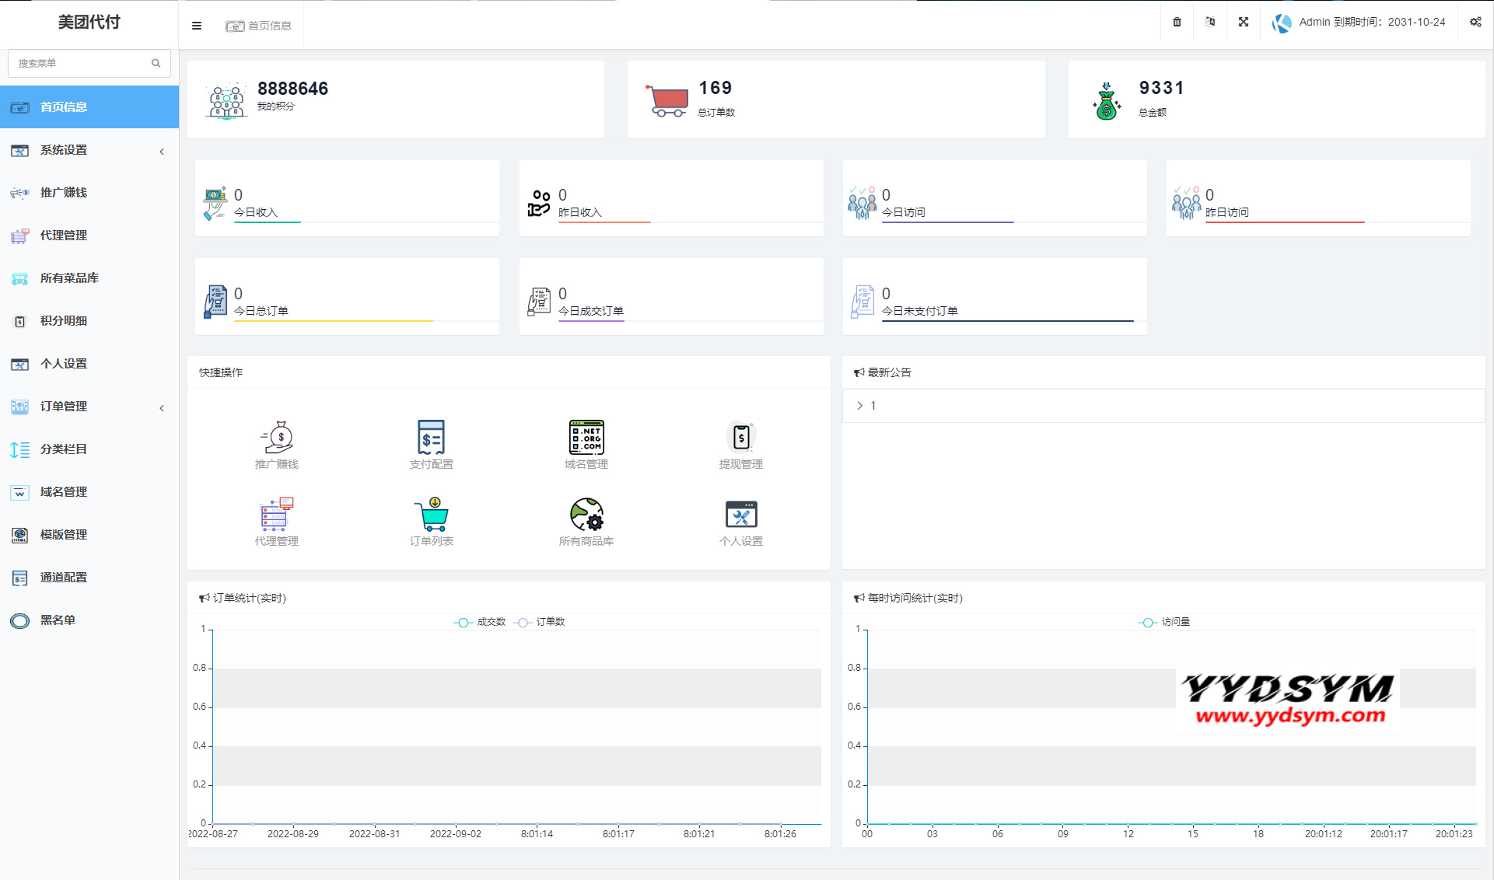This screenshot has height=880, width=1494.
Task: Open settings gears icon at top right
Action: [1475, 22]
